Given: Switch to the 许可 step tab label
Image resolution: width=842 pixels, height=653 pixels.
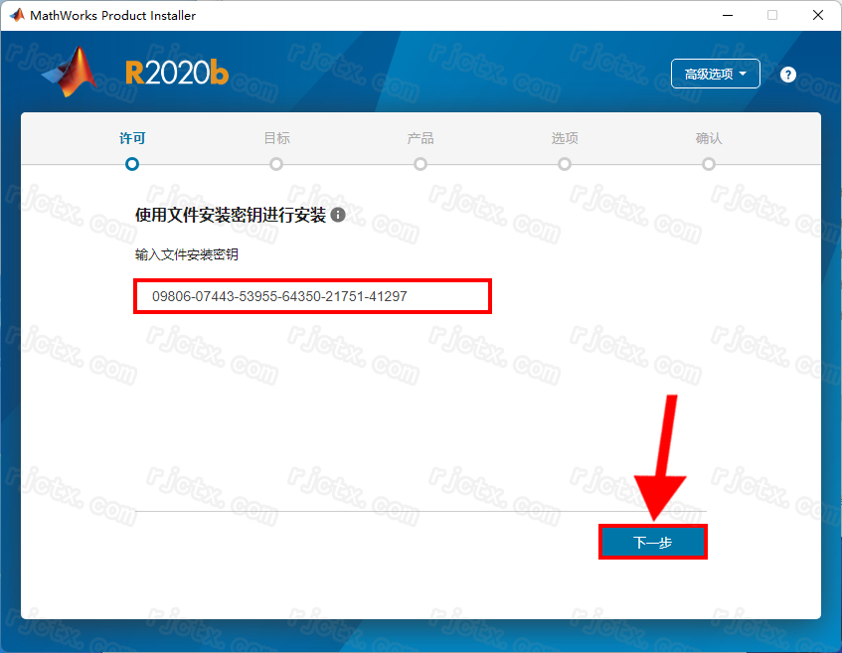Looking at the screenshot, I should pos(132,138).
